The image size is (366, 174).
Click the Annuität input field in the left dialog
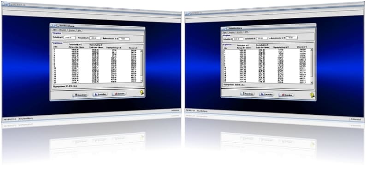coord(95,38)
